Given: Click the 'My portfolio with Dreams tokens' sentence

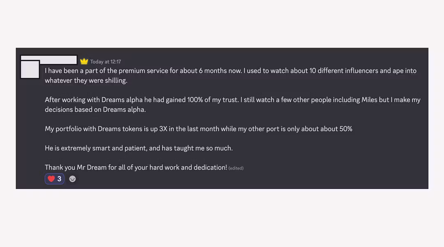Looking at the screenshot, I should (199, 129).
